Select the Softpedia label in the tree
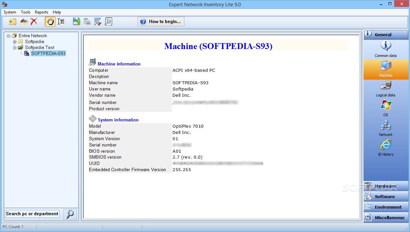 point(35,41)
